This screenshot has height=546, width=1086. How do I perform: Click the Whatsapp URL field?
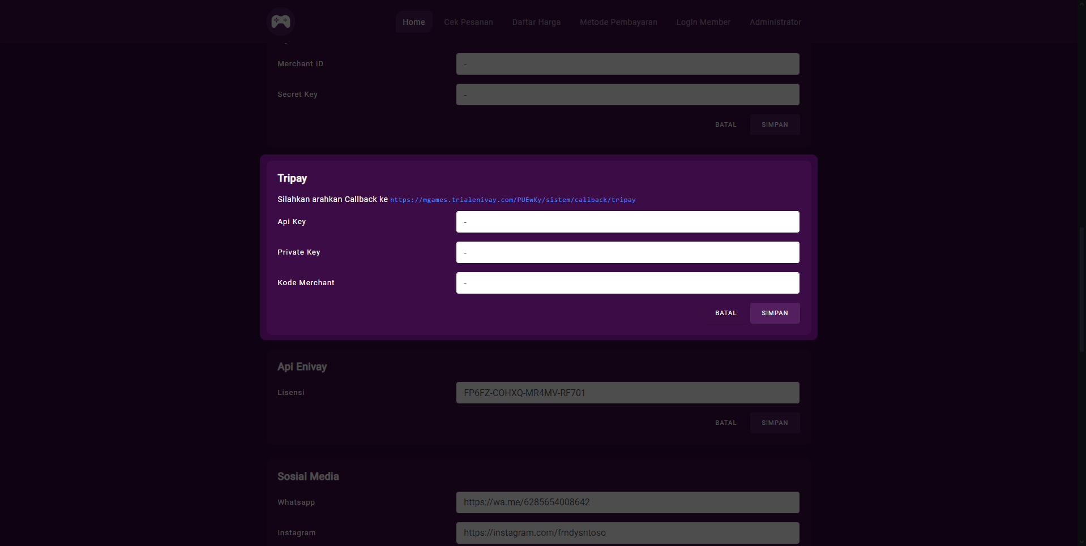pyautogui.click(x=627, y=502)
